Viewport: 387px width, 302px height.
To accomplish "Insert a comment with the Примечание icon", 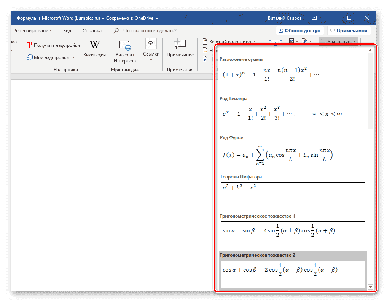I will [180, 48].
